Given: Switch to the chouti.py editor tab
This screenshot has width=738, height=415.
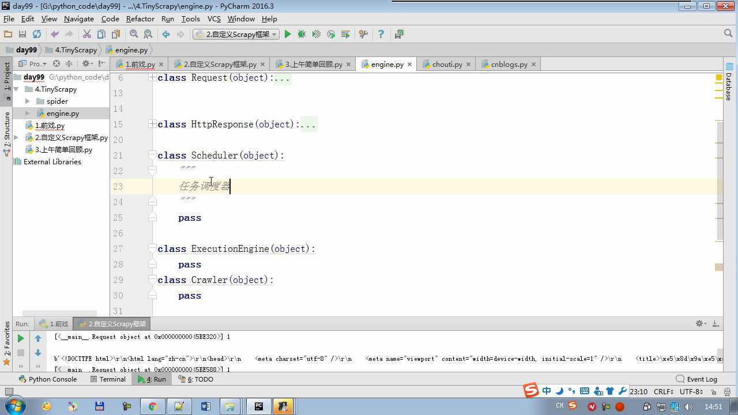Looking at the screenshot, I should 447,65.
